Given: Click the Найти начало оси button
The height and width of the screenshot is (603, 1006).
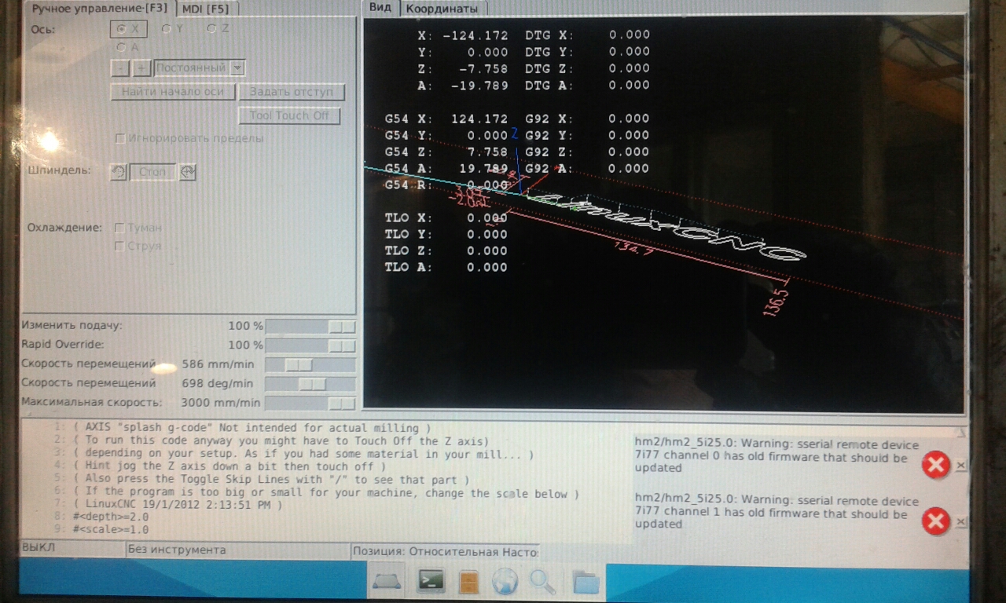Looking at the screenshot, I should pyautogui.click(x=173, y=92).
